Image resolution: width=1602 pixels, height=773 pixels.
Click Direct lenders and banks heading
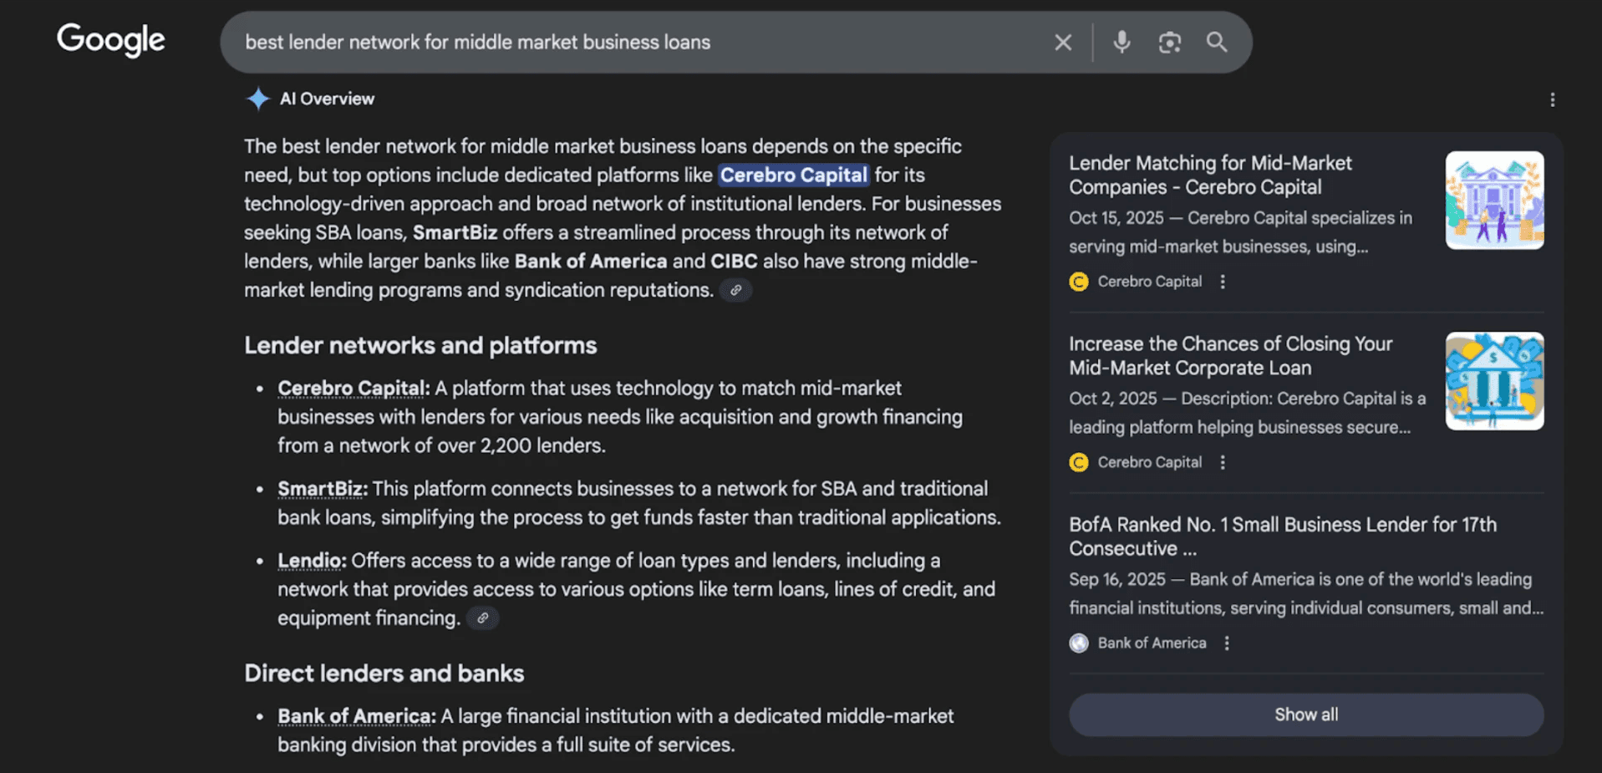(x=384, y=674)
